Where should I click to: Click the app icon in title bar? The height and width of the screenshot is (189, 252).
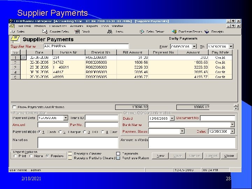point(11,21)
